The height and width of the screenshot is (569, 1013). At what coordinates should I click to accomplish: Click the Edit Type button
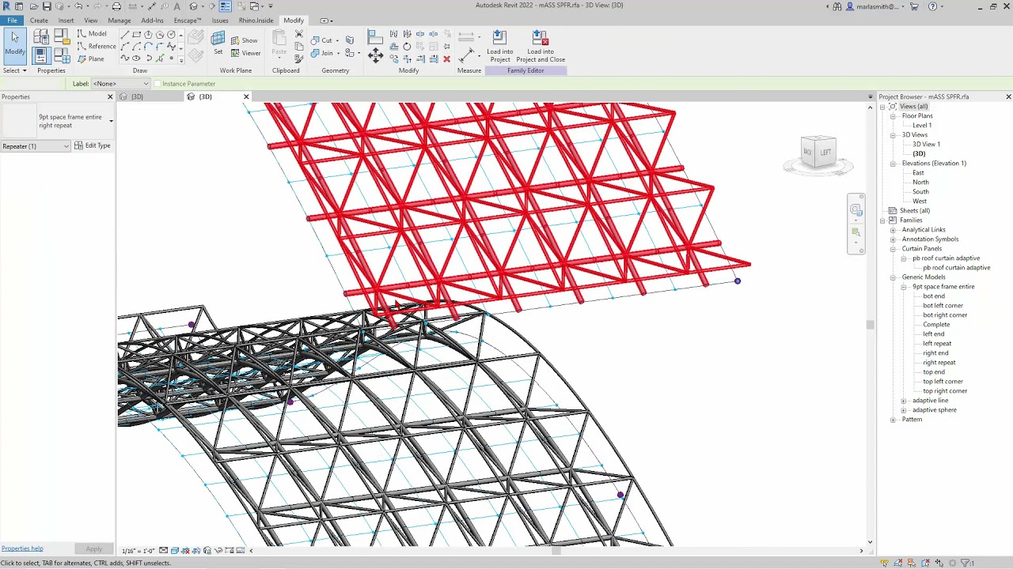coord(93,145)
